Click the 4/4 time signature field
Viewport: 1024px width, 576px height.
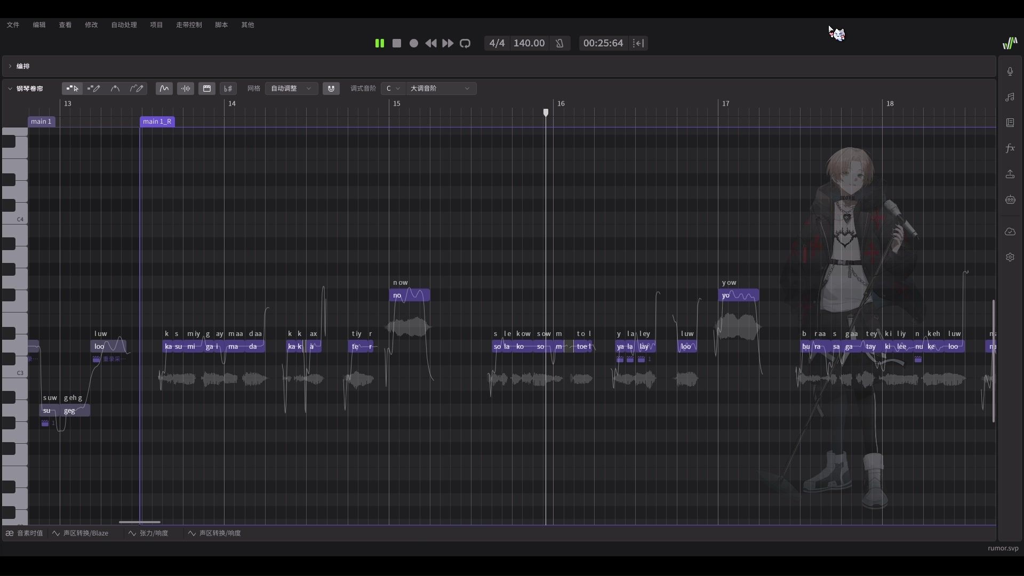click(x=497, y=43)
